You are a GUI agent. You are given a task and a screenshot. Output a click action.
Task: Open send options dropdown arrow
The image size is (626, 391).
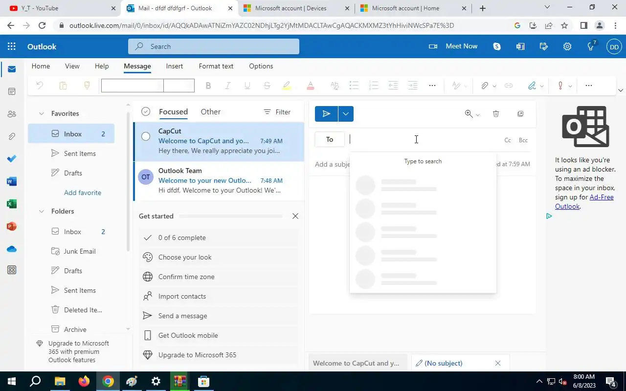point(346,114)
